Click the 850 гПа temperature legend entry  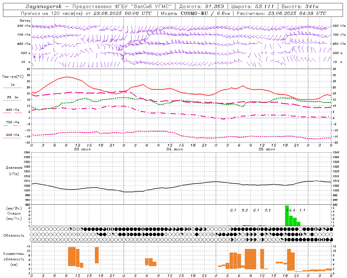tap(12, 110)
